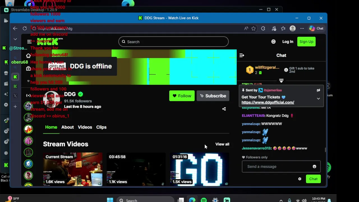Click the DDG verified badge
Viewport: 359px width, 202px height.
coord(80,94)
